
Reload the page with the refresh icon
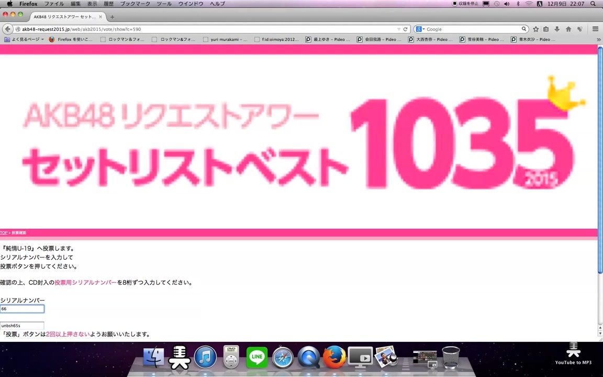[405, 29]
